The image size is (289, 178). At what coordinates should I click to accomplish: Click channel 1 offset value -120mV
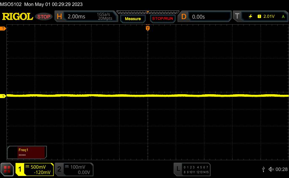[x=42, y=172]
